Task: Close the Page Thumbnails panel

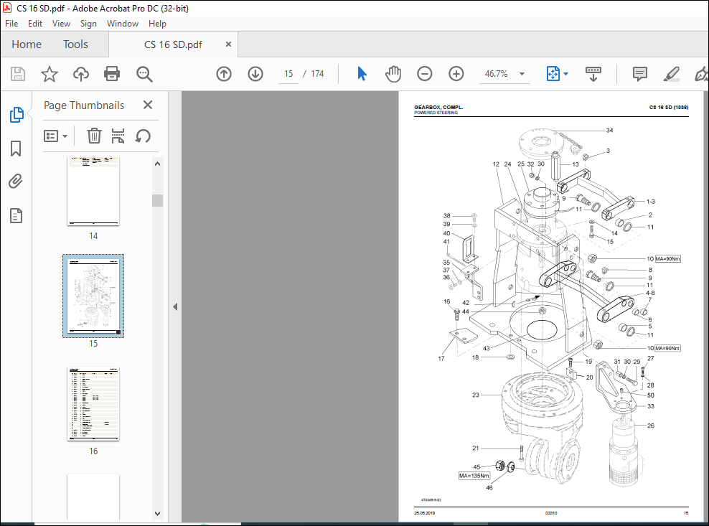Action: click(147, 105)
